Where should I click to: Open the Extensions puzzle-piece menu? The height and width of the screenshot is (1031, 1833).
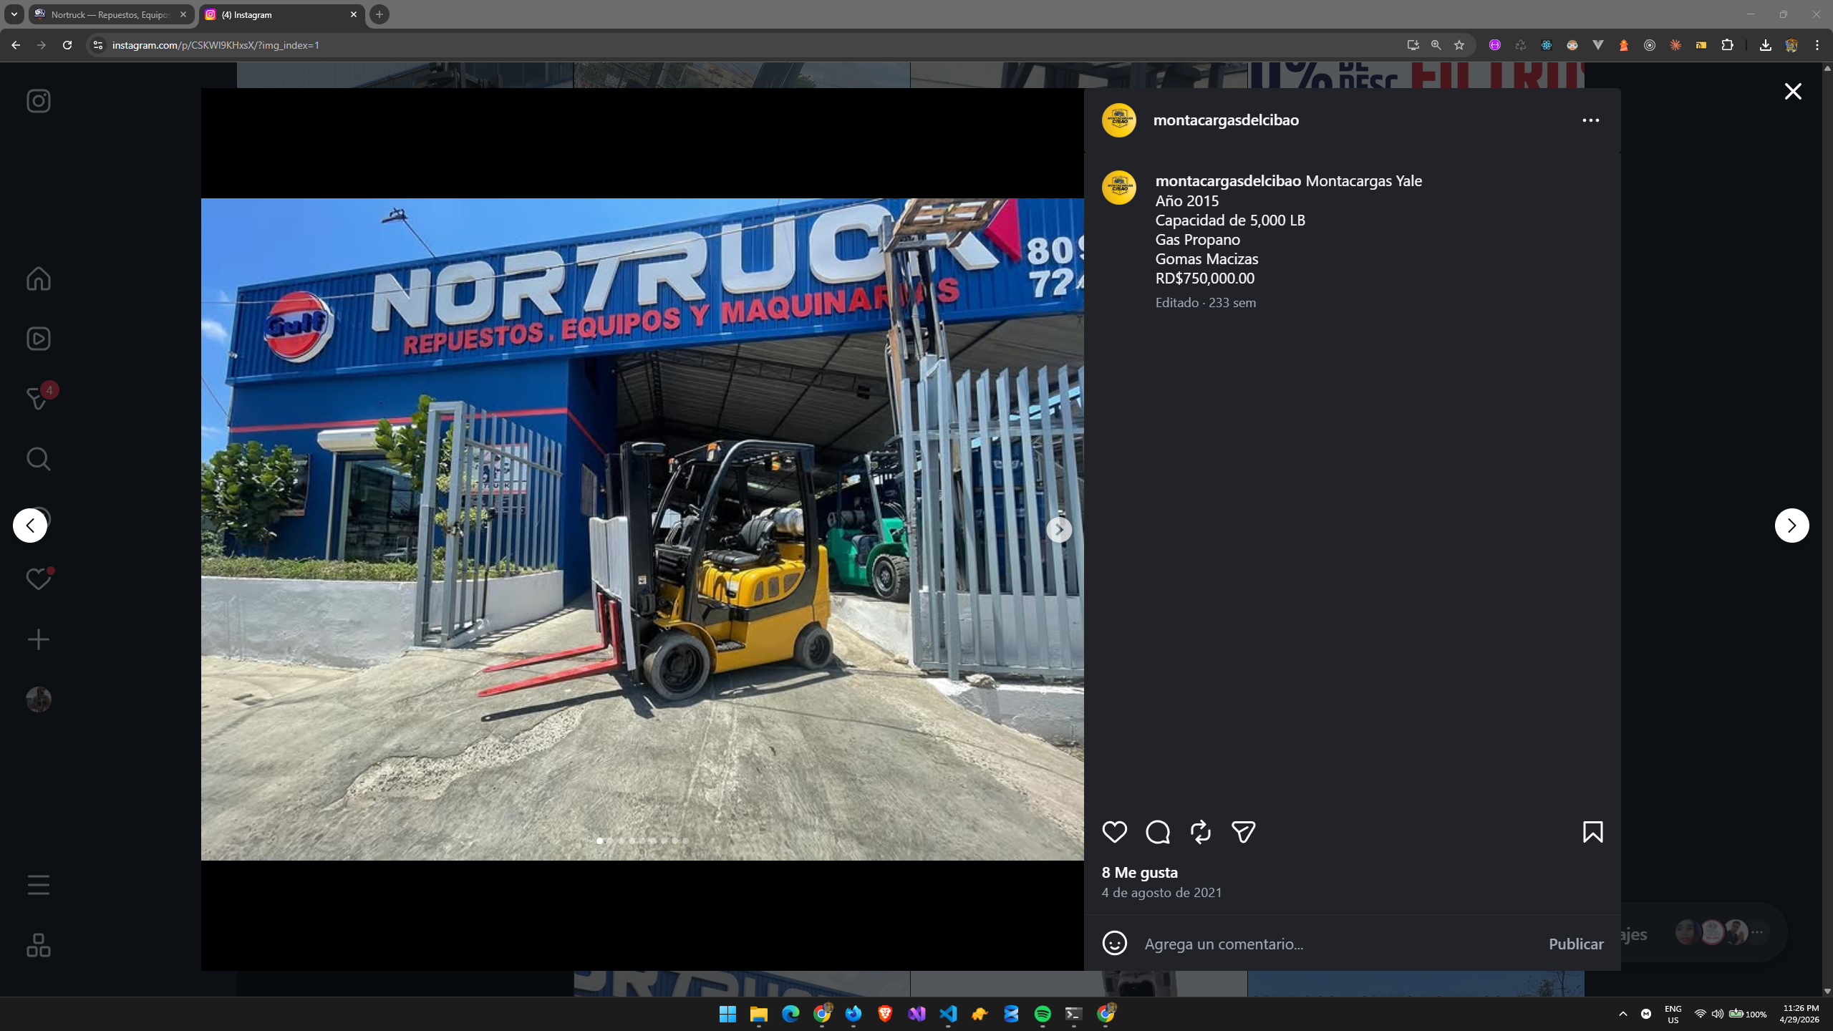(1727, 45)
